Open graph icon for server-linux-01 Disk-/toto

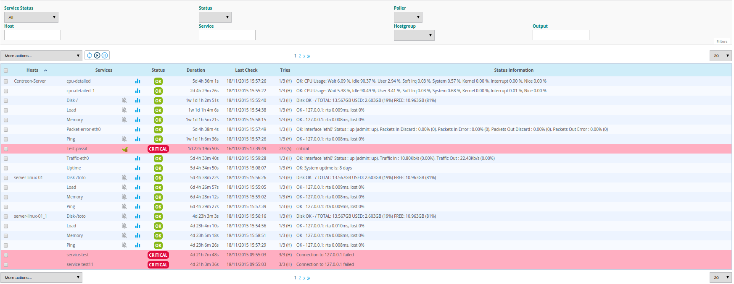pos(137,177)
